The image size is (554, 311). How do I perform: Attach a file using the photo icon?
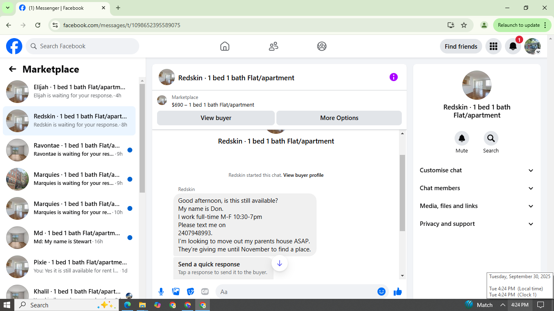pos(176,292)
